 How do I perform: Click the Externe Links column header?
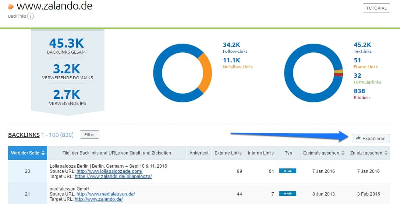point(228,153)
